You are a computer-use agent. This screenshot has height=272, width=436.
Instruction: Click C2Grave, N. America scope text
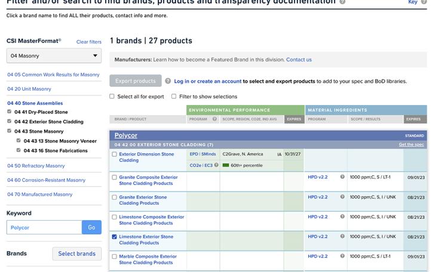(242, 154)
